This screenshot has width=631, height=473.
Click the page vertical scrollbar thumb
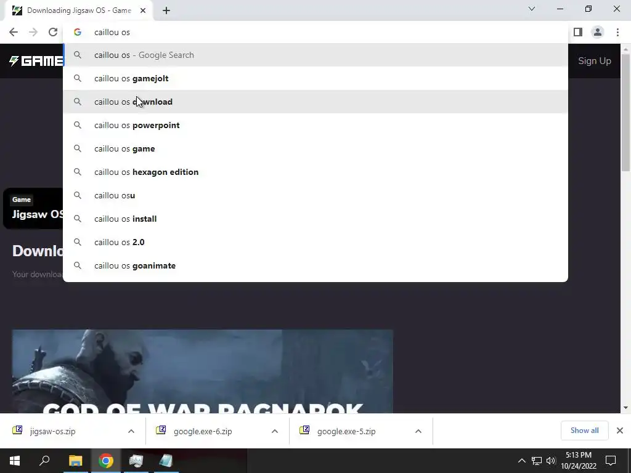point(625,113)
